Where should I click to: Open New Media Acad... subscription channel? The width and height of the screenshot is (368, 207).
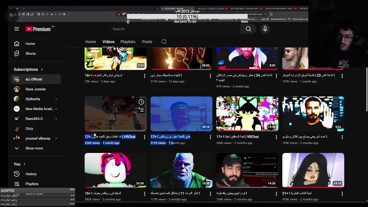coord(36,109)
